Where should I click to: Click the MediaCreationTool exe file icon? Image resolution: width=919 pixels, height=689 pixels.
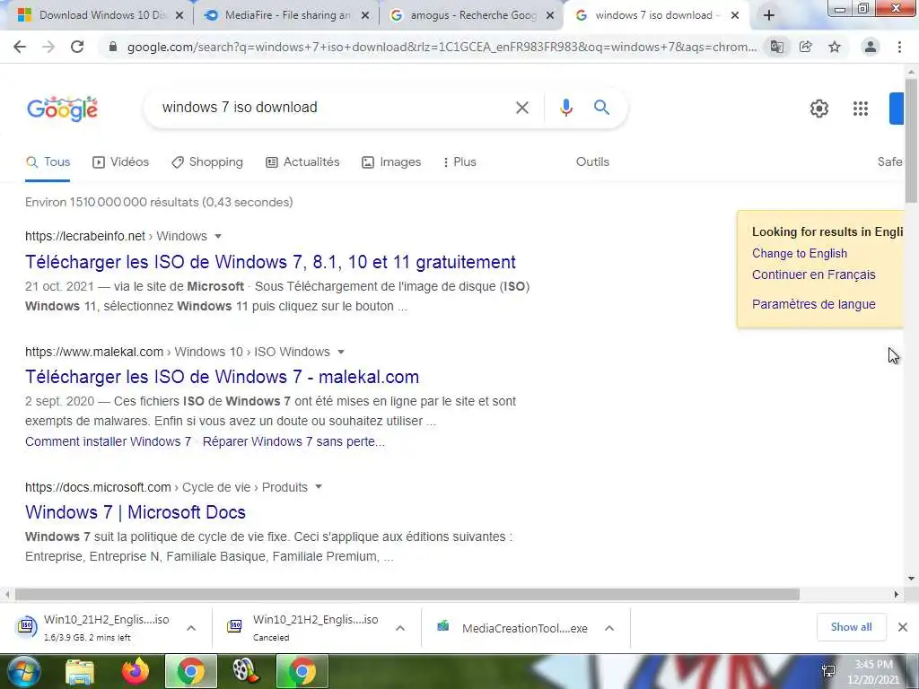(443, 626)
